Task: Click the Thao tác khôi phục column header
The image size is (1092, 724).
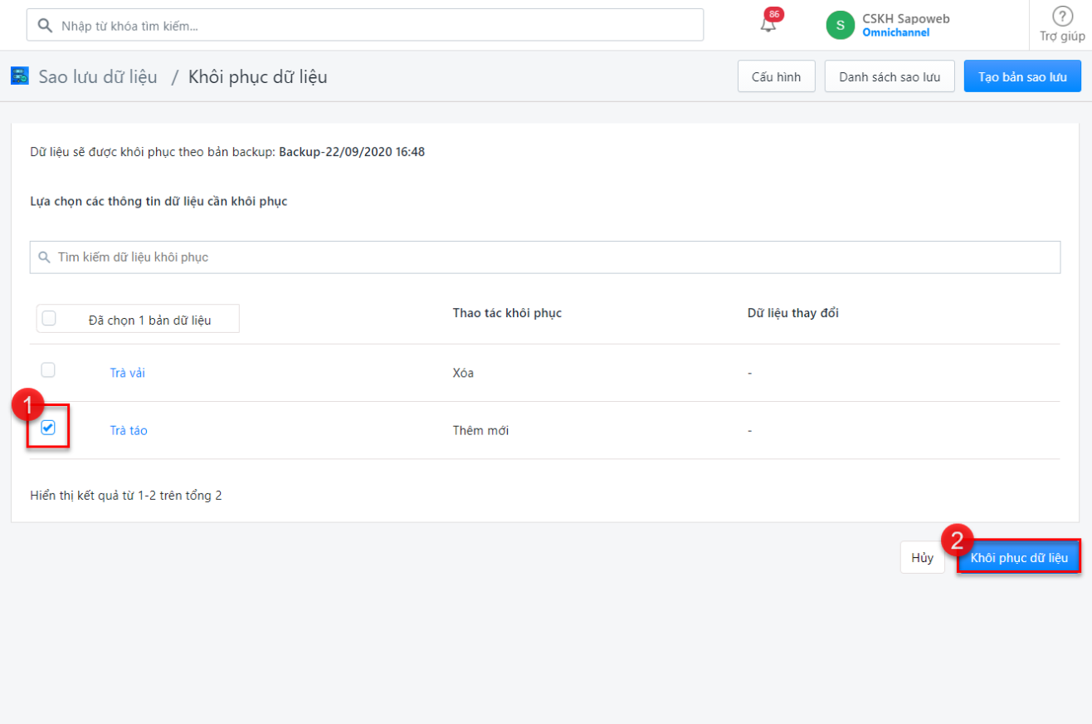Action: (507, 313)
